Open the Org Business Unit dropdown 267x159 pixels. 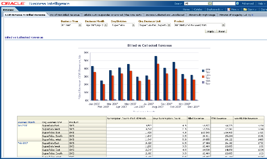tap(169, 25)
